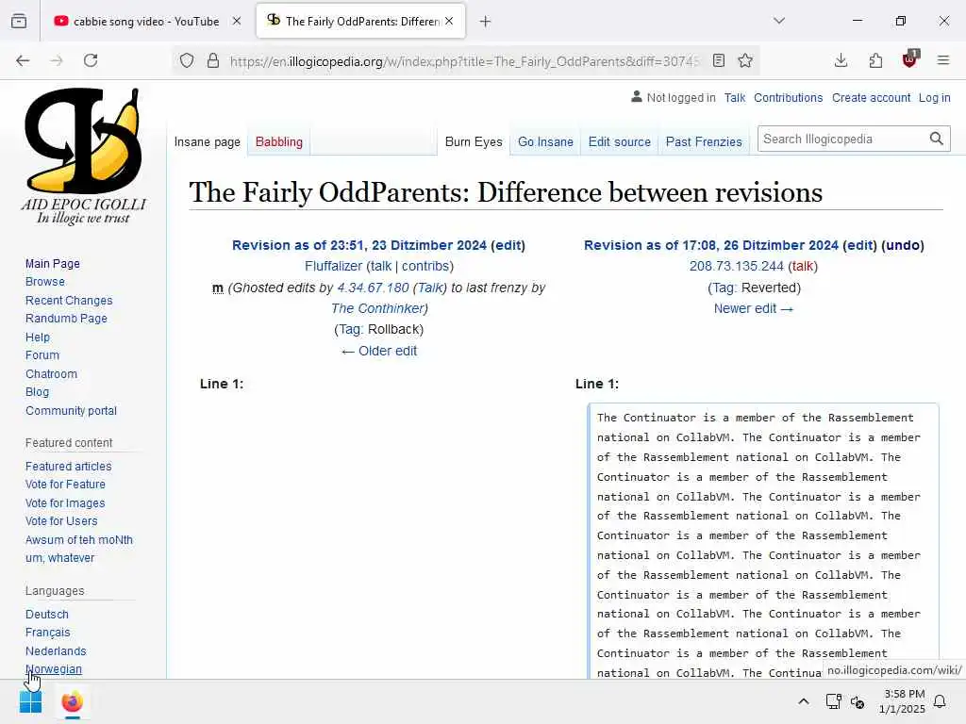Open Randumb Page sidebar link
This screenshot has width=966, height=724.
click(66, 319)
